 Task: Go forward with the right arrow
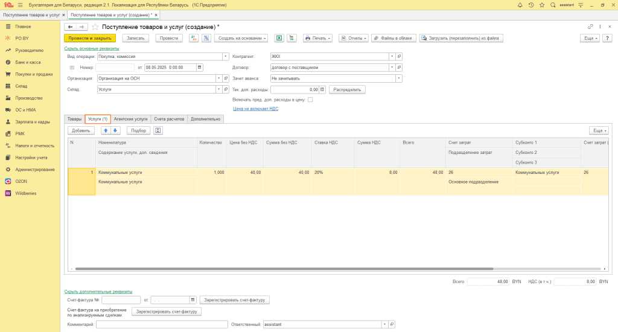click(81, 27)
